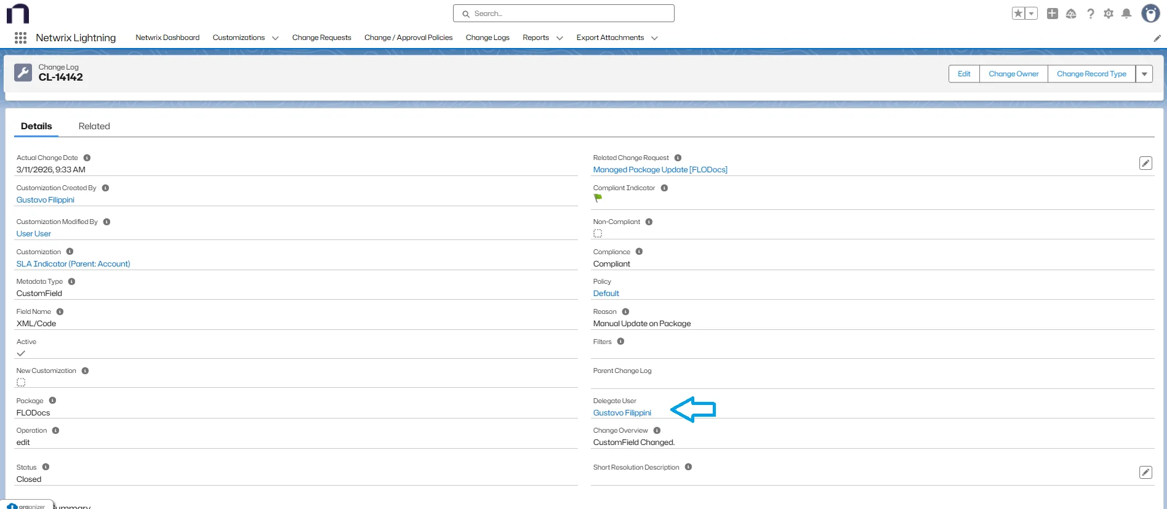Screen dimensions: 1167x509
Task: Open Customization Created By Gustavo Filippini link
Action: pos(46,200)
